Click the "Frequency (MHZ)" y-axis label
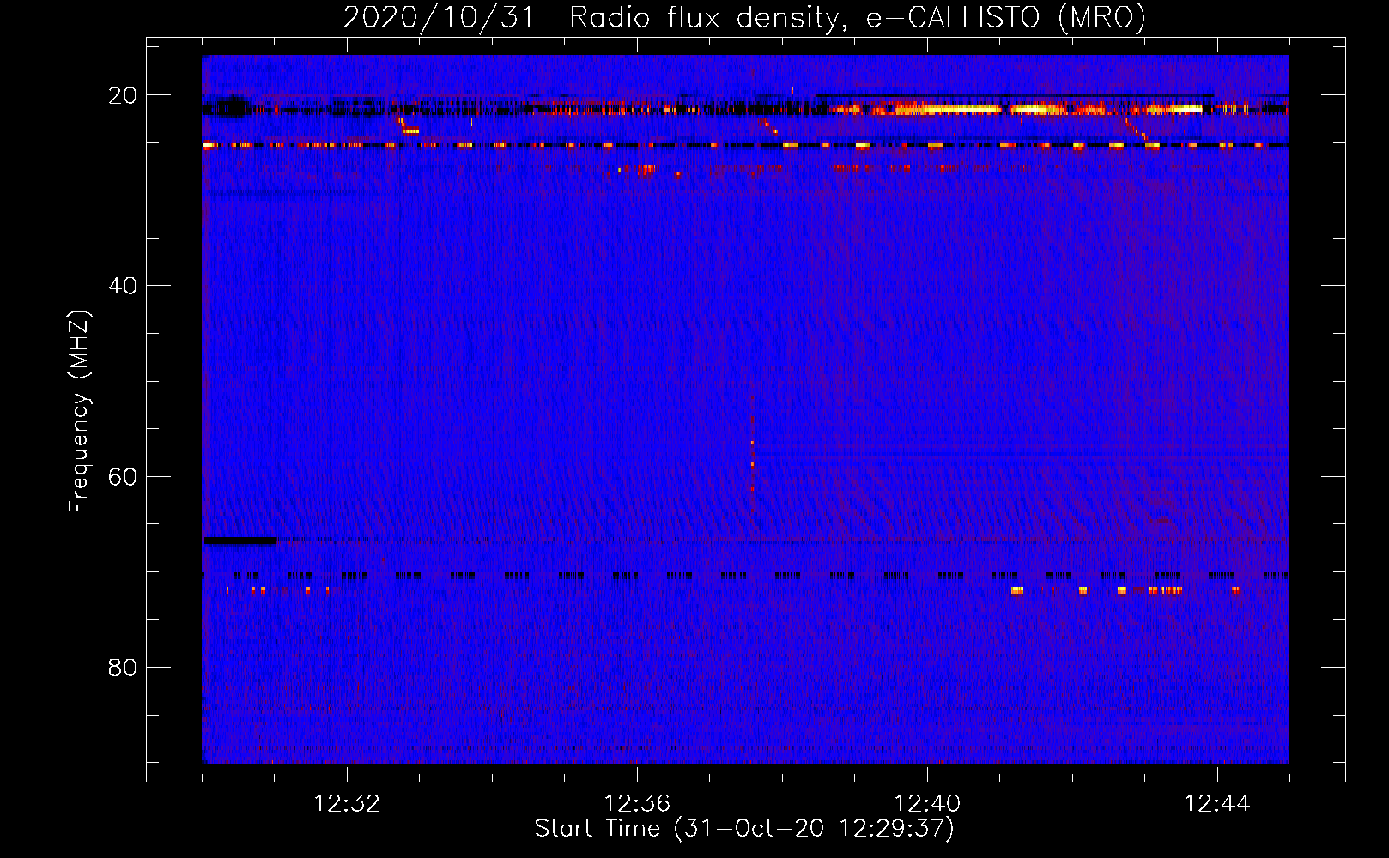 pos(79,412)
